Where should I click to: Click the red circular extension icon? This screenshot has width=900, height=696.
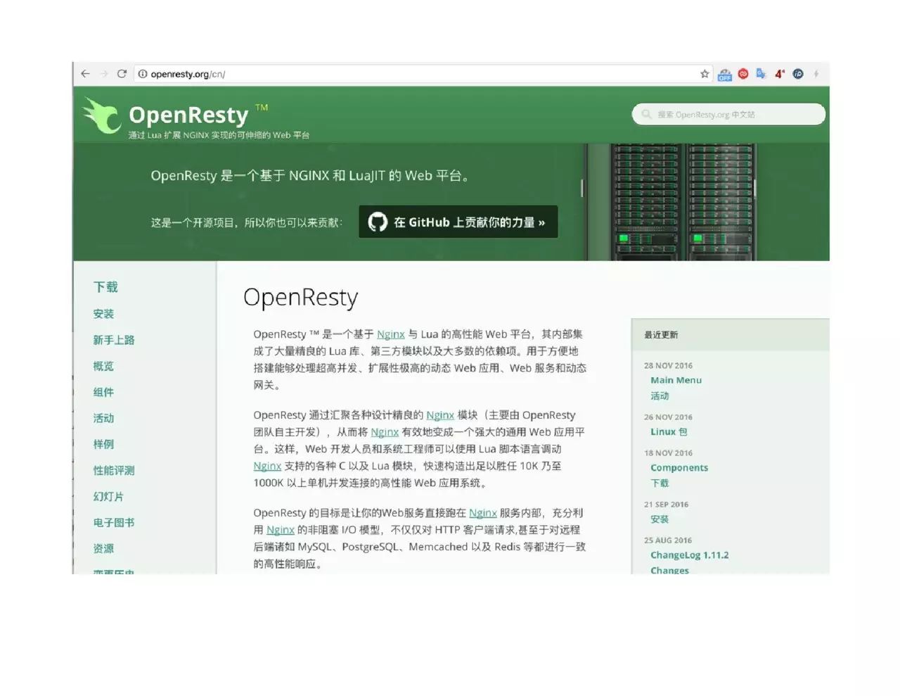coord(743,74)
